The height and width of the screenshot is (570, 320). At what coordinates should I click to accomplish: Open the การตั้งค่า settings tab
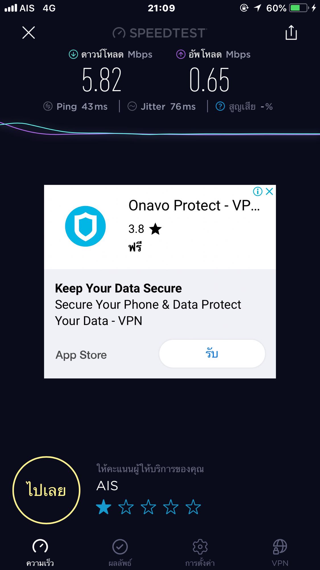(200, 553)
